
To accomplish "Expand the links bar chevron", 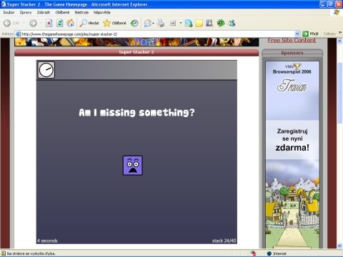I will [x=340, y=33].
